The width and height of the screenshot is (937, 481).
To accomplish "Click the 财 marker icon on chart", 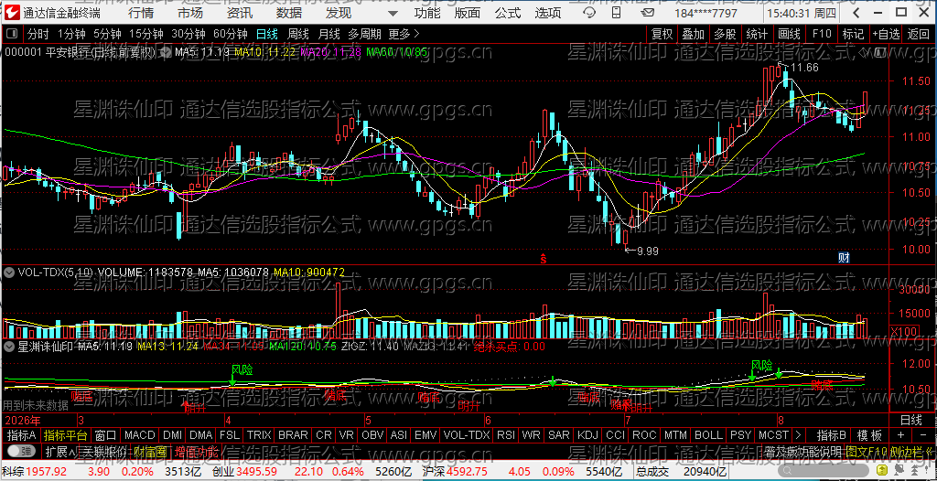I will (x=844, y=258).
